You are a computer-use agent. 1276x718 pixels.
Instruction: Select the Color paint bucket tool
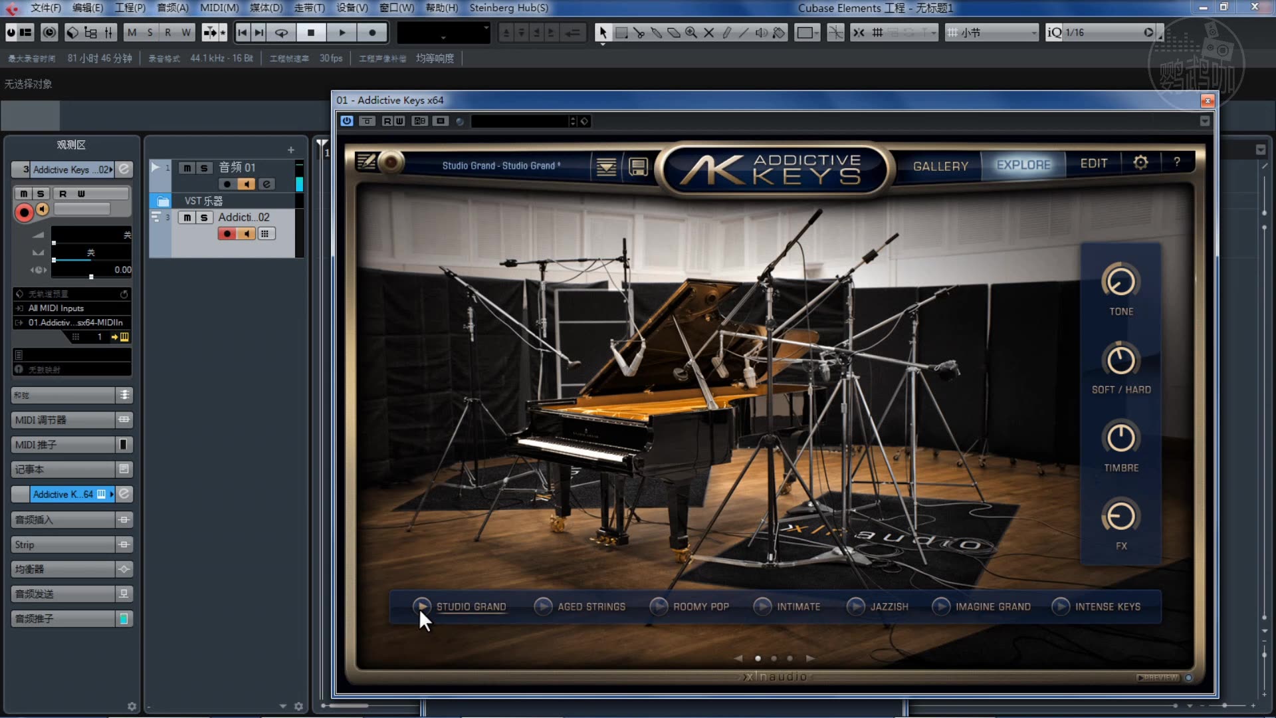[779, 33]
